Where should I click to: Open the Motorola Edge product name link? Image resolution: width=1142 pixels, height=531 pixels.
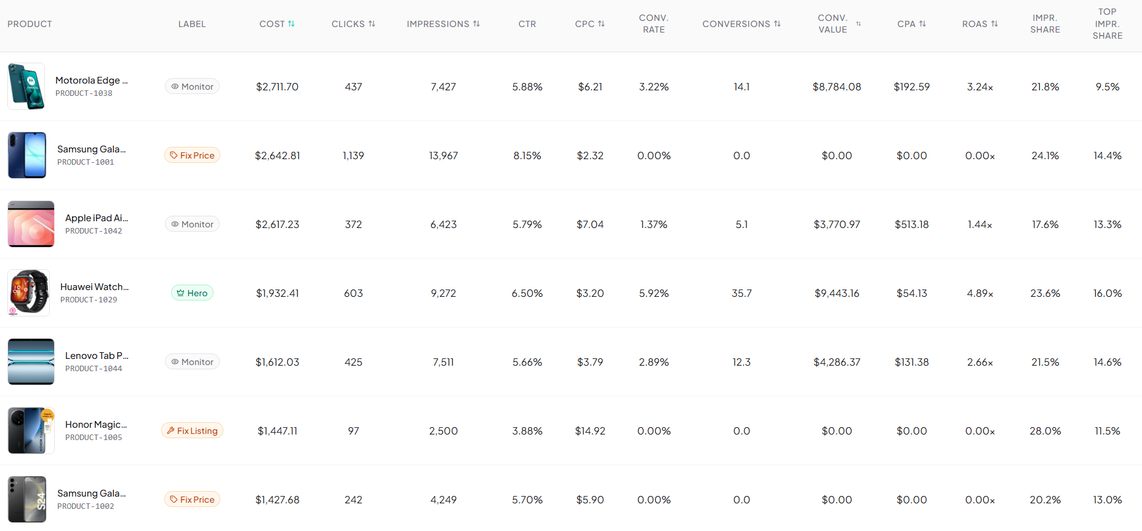[x=92, y=80]
